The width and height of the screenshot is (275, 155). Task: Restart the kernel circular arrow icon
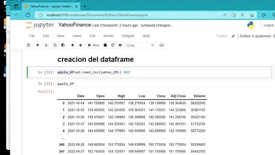[x=113, y=45]
